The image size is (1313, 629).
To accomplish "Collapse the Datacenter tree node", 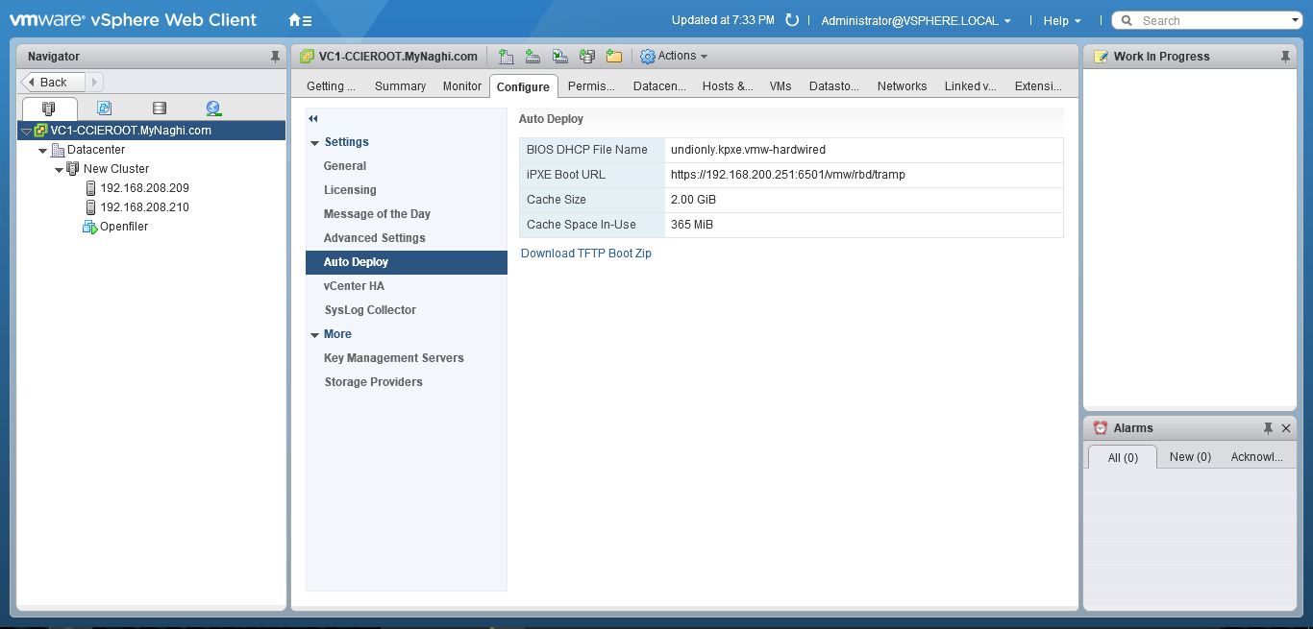I will pyautogui.click(x=43, y=151).
